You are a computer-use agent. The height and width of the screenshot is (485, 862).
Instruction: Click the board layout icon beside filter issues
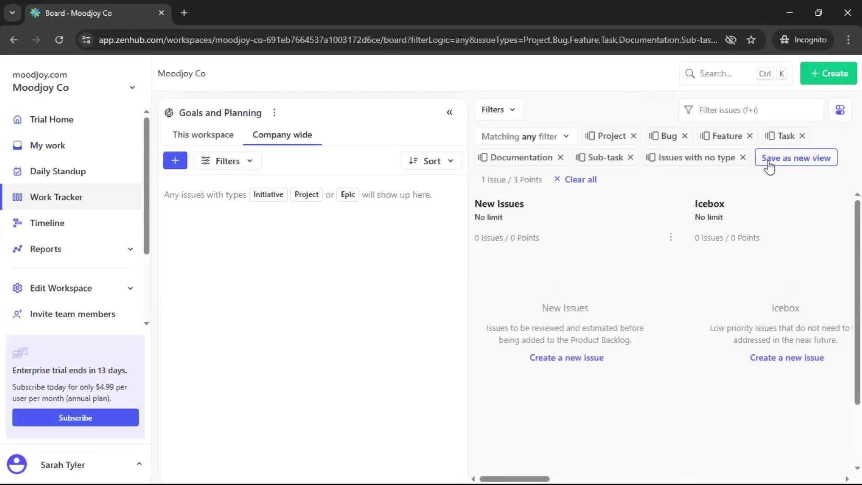[x=840, y=110]
